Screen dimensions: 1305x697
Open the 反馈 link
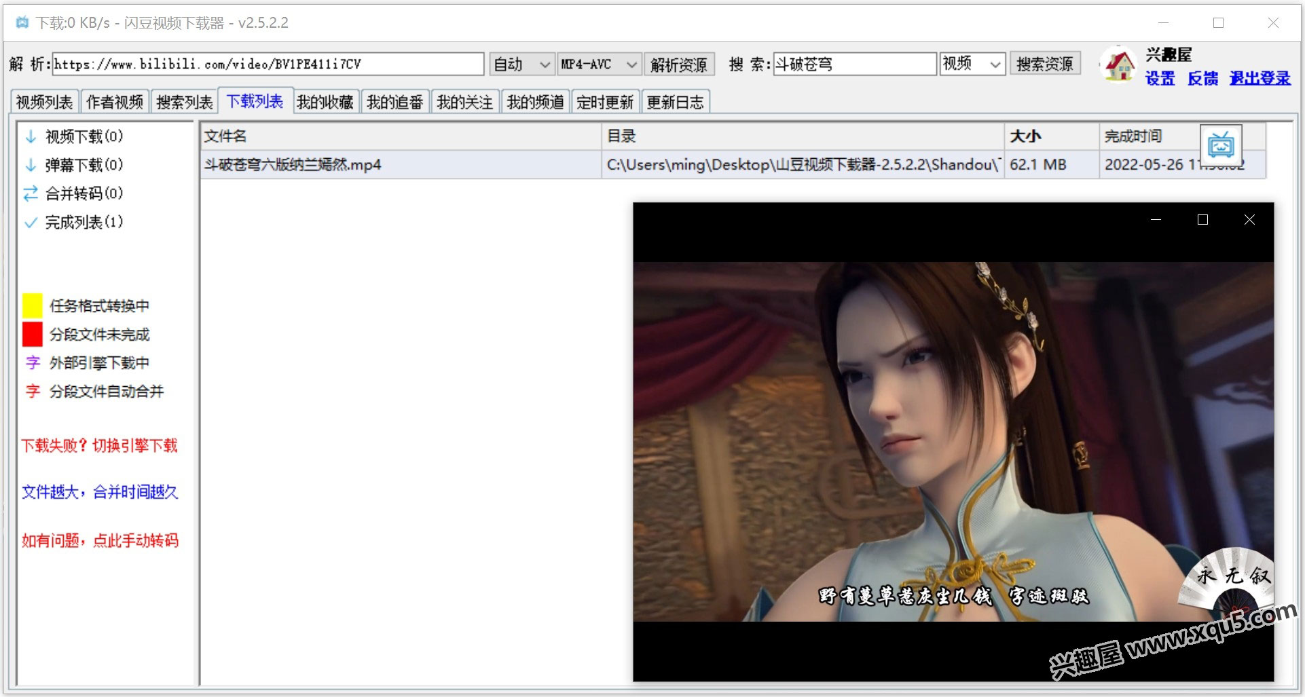(1202, 78)
